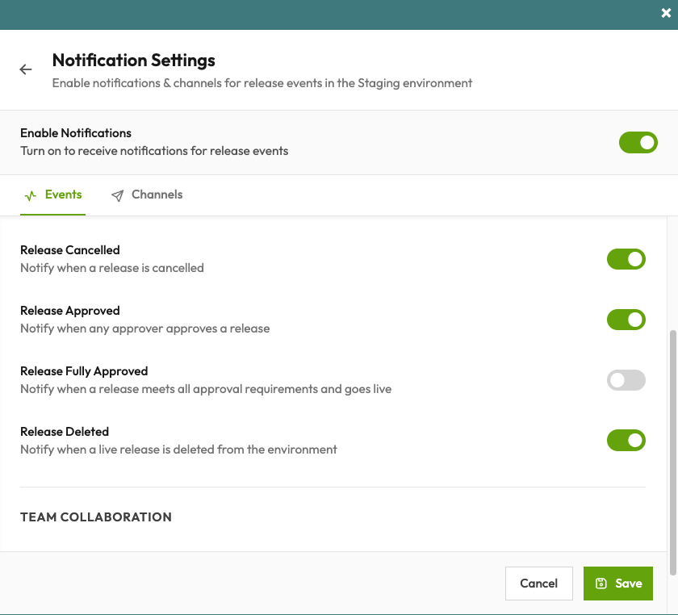
Task: Disable Release Cancelled notifications
Action: point(626,259)
